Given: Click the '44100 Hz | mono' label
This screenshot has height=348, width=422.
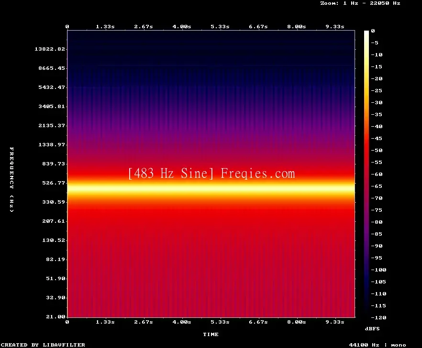Looking at the screenshot, I should pyautogui.click(x=378, y=345).
